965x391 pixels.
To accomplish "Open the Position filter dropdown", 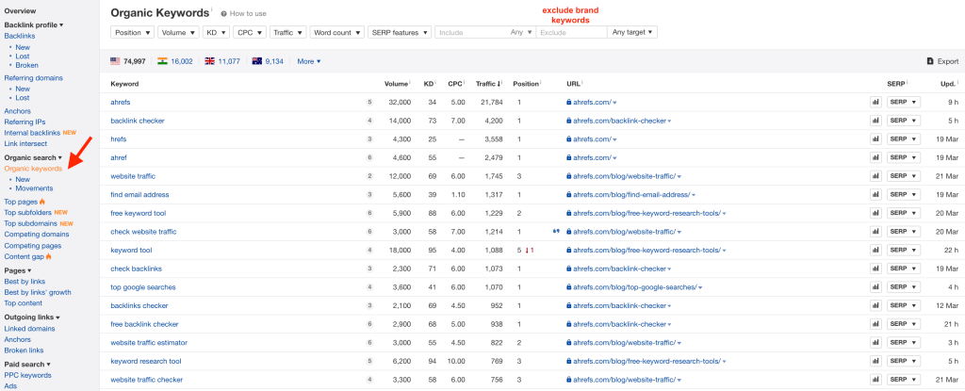I will click(133, 32).
